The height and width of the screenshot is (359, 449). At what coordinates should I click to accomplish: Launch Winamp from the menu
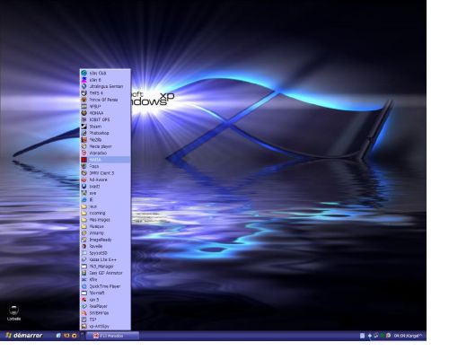(x=105, y=233)
